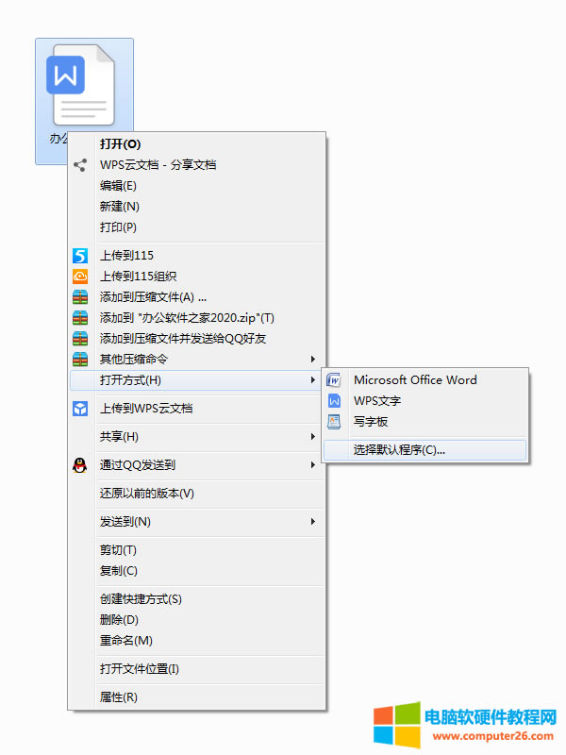566x755 pixels.
Task: Choose 编辑(E) in the context menu
Action: click(197, 186)
